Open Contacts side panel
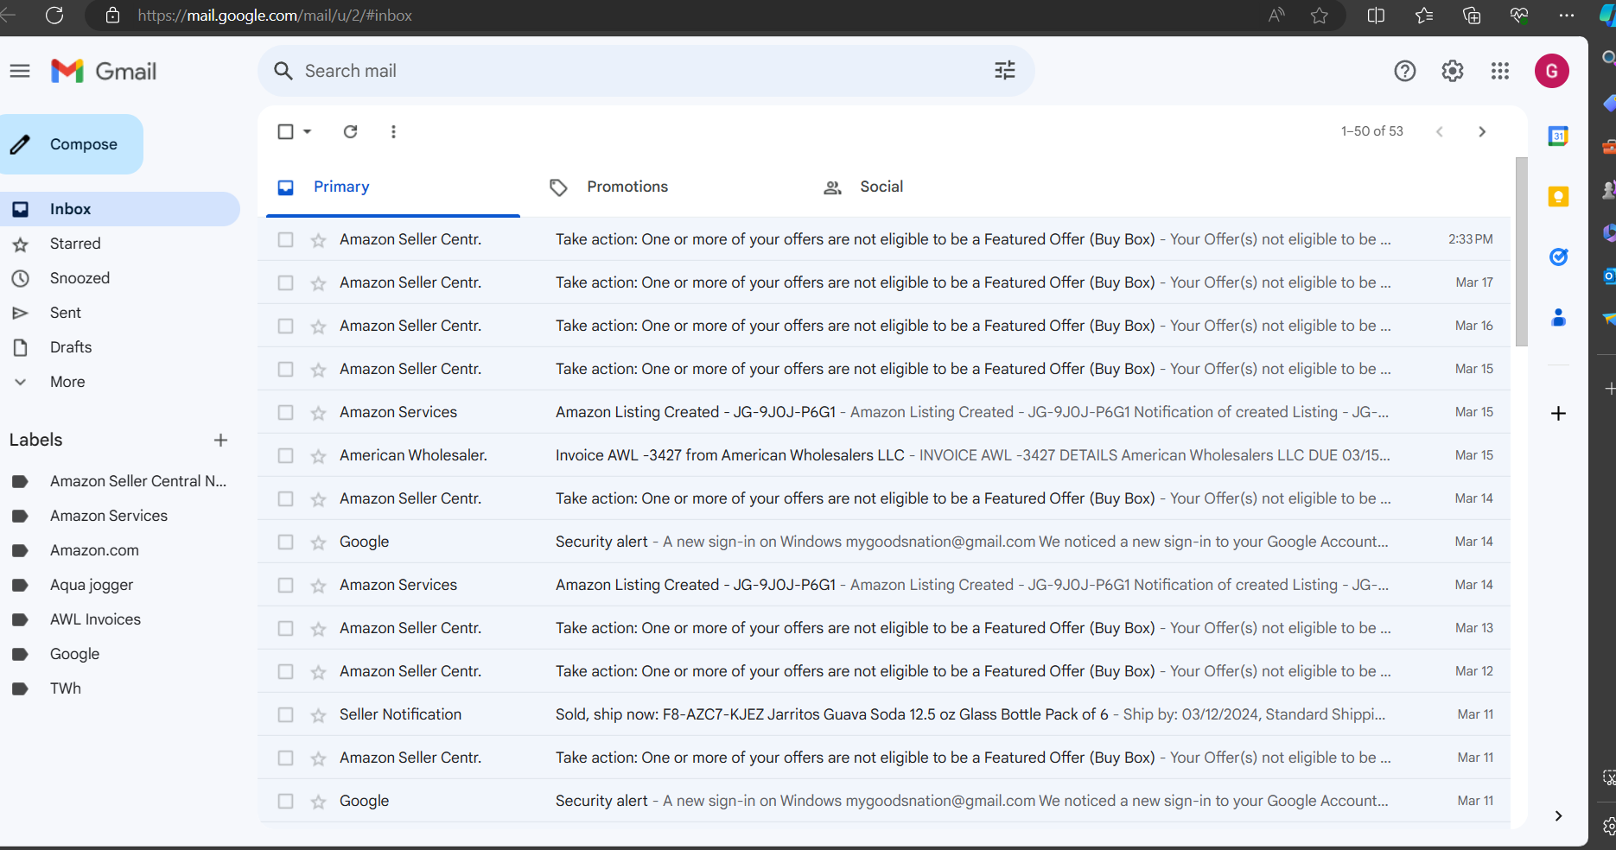Screen dimensions: 1616x850 [1558, 317]
